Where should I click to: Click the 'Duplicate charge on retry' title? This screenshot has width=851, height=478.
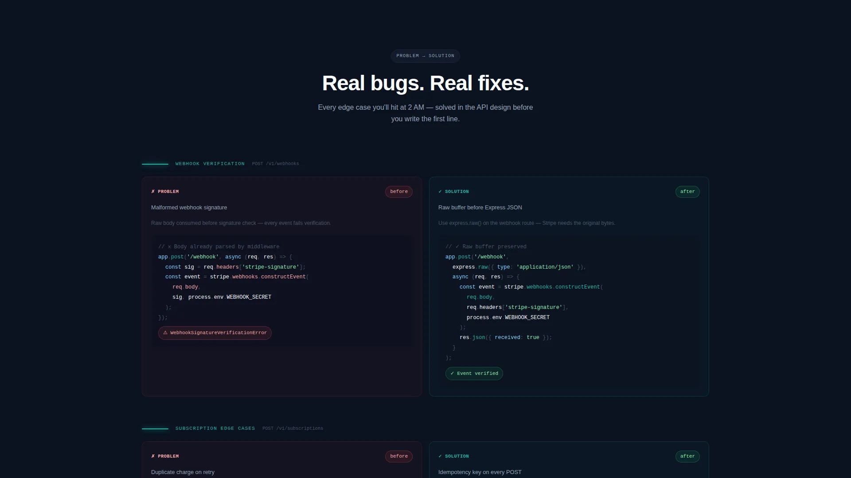click(183, 472)
